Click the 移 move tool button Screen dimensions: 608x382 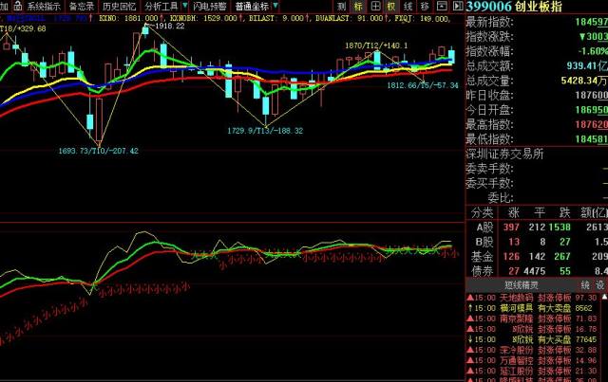[x=425, y=6]
